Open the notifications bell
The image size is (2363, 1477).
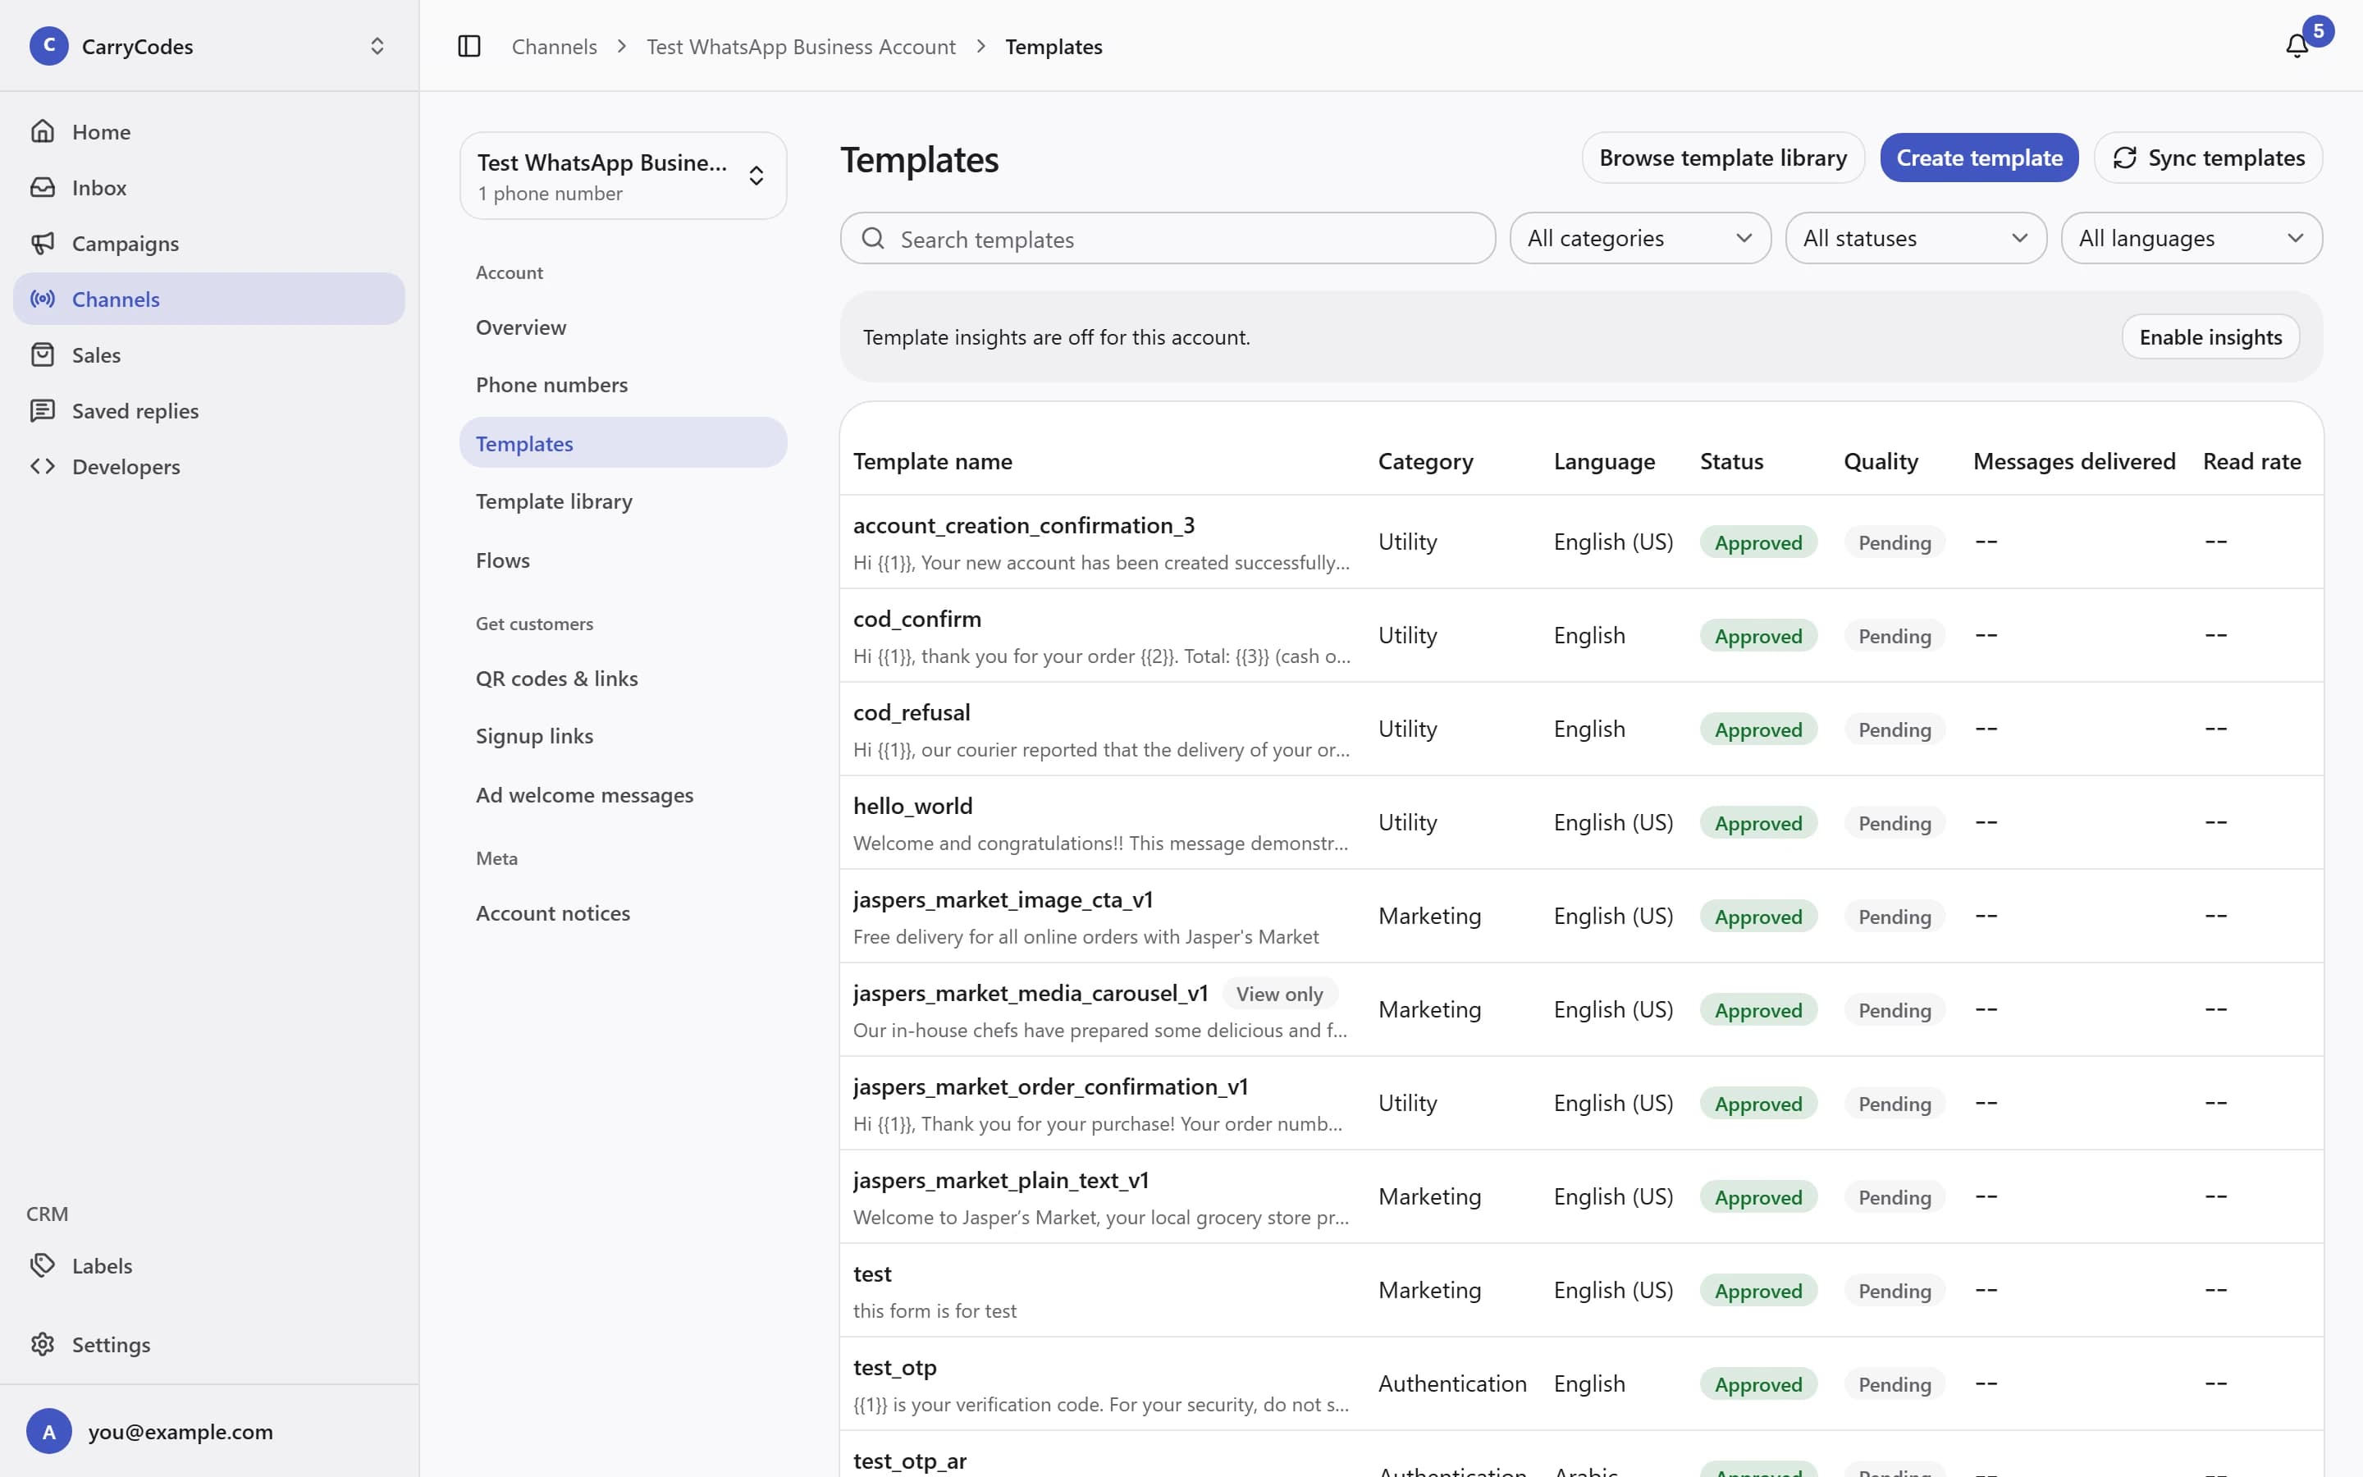(x=2297, y=46)
